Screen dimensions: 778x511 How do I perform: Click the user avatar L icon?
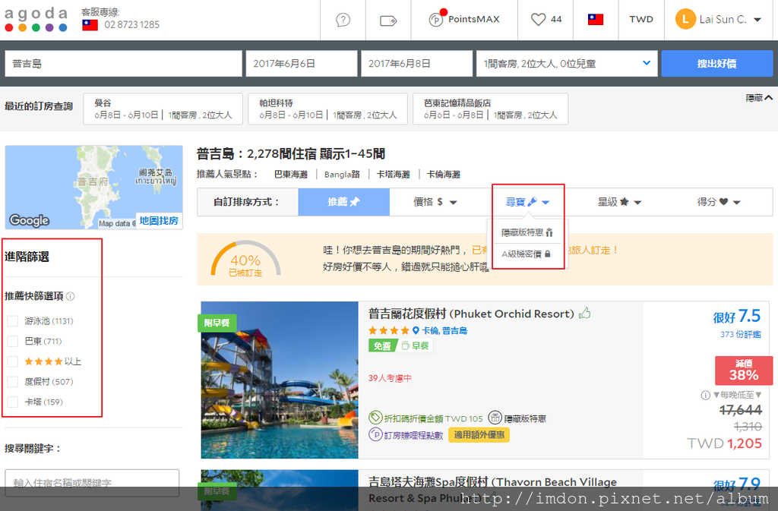click(685, 19)
